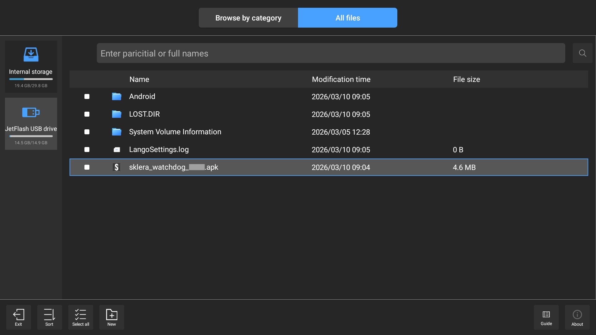
Task: Click the search magnifier icon
Action: (x=582, y=53)
